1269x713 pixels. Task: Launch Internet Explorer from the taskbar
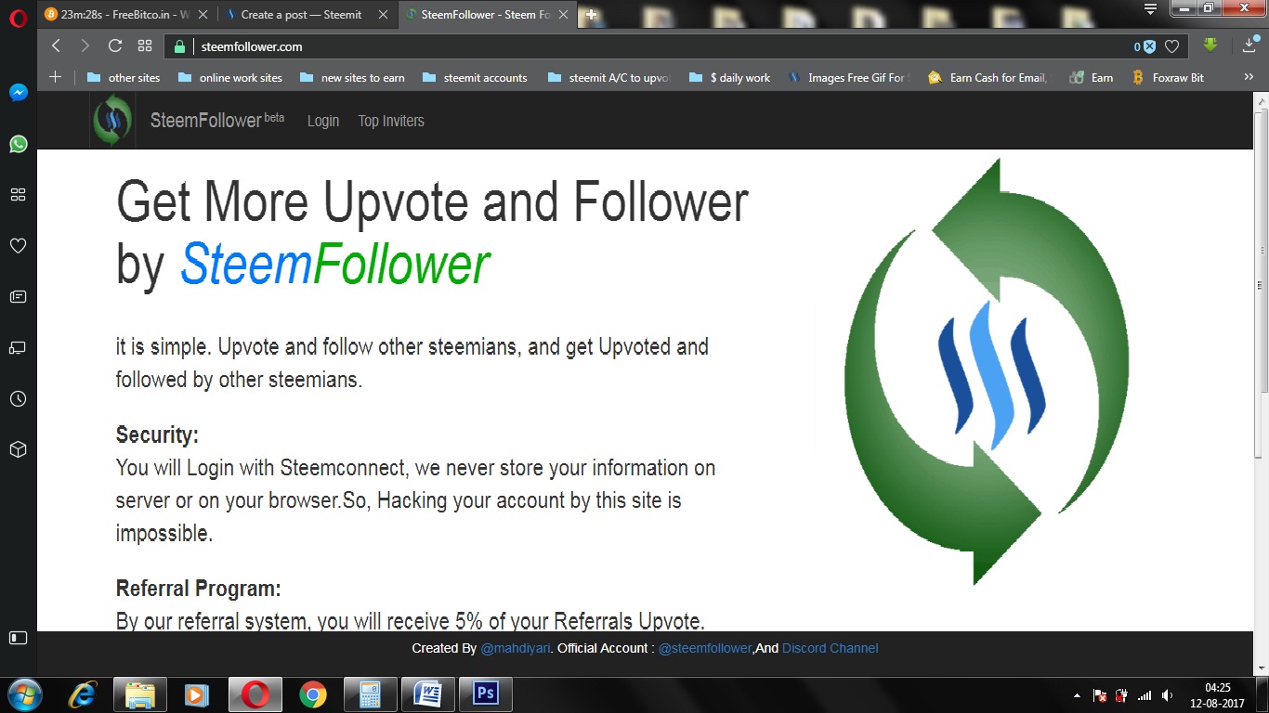click(x=83, y=694)
